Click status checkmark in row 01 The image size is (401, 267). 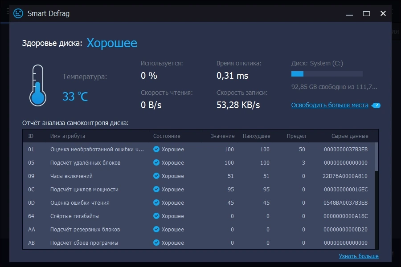coord(156,149)
